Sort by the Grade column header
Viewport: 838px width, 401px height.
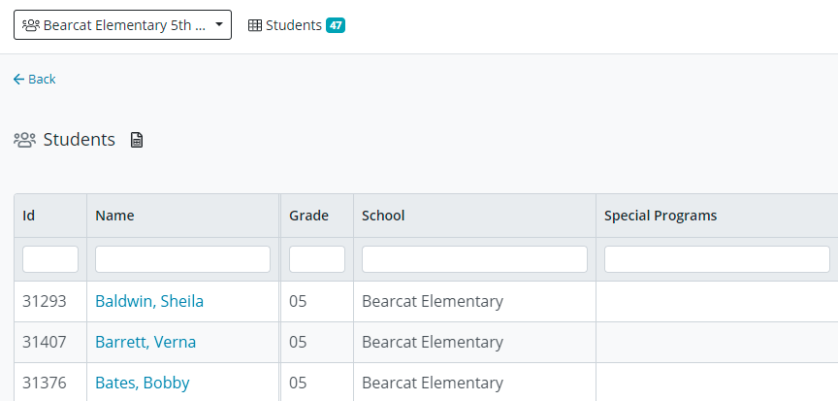(308, 216)
